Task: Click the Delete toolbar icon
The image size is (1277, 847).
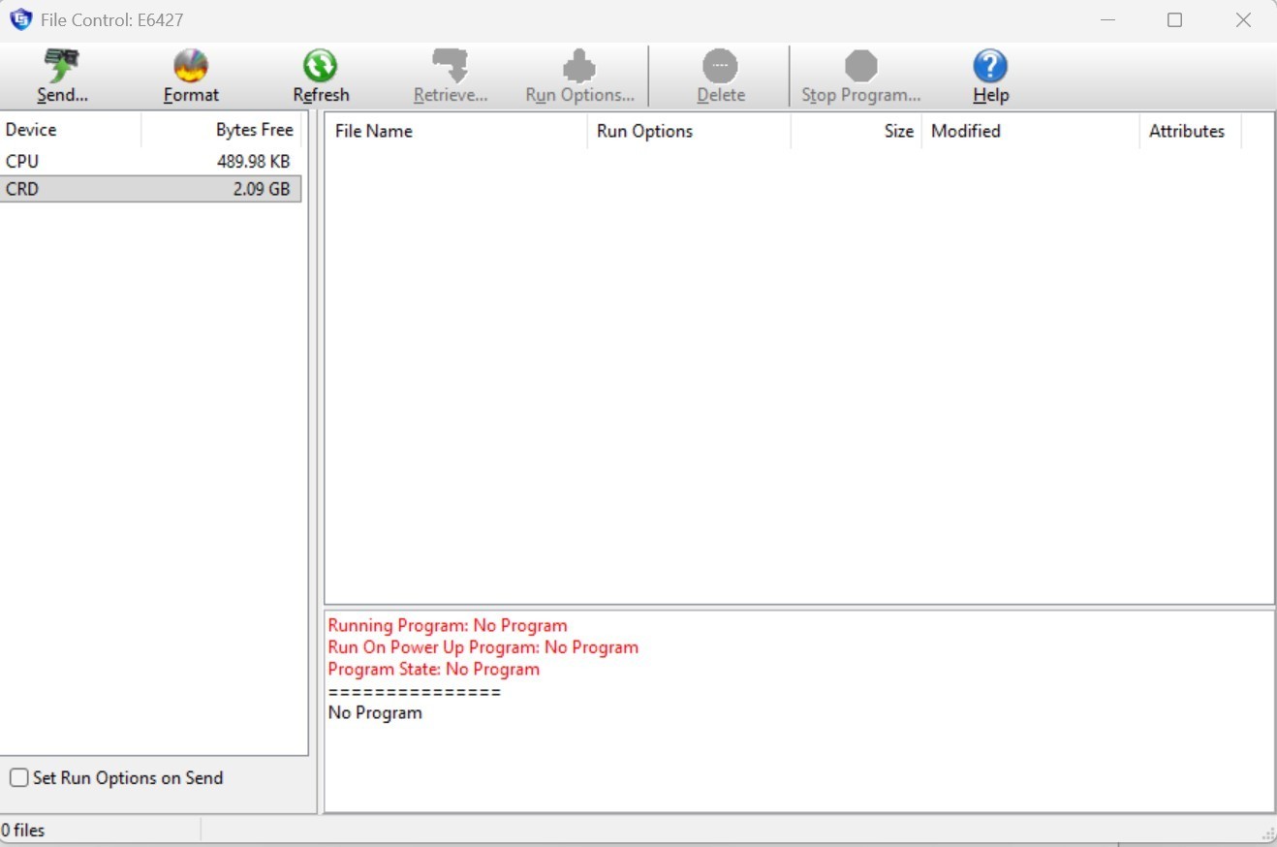Action: 721,68
